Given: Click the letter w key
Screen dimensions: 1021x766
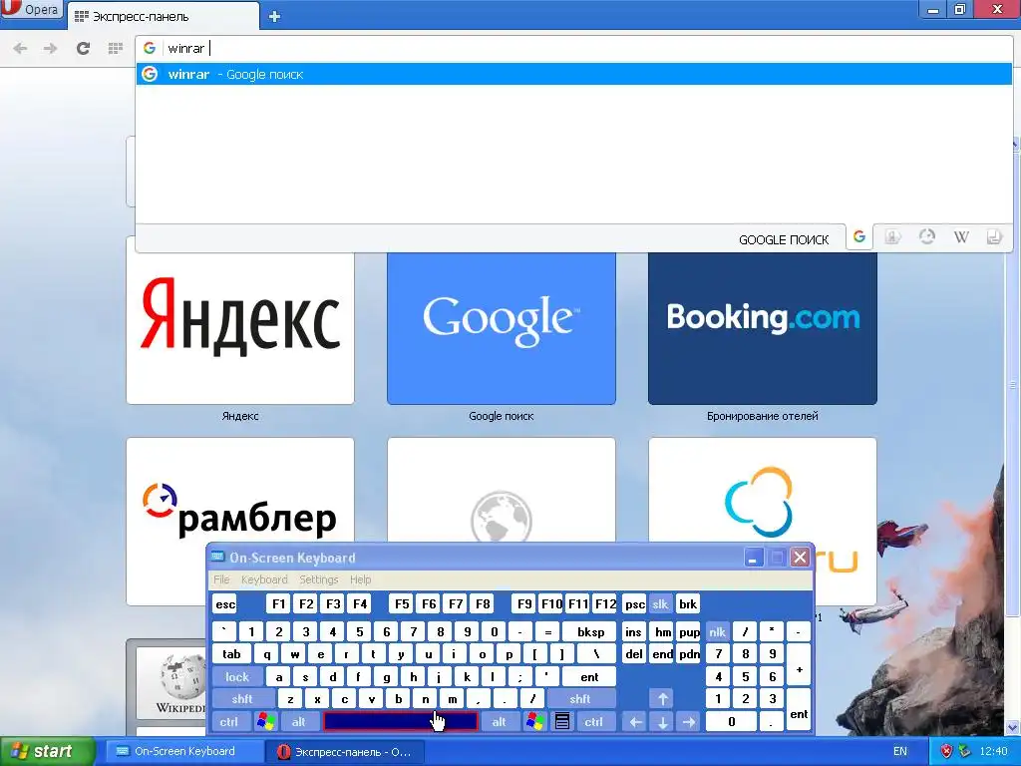Looking at the screenshot, I should pyautogui.click(x=294, y=654).
